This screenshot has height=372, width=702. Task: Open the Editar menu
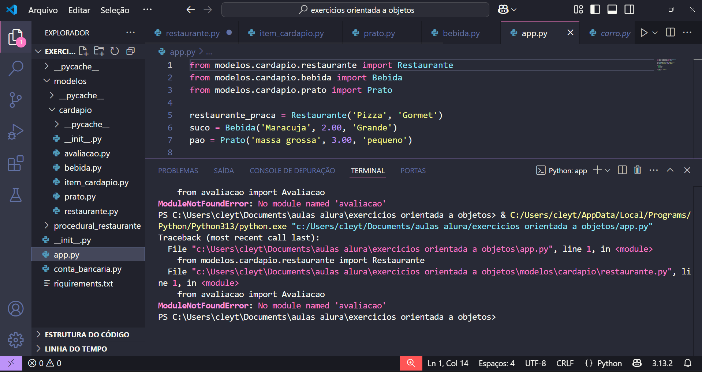click(x=79, y=10)
